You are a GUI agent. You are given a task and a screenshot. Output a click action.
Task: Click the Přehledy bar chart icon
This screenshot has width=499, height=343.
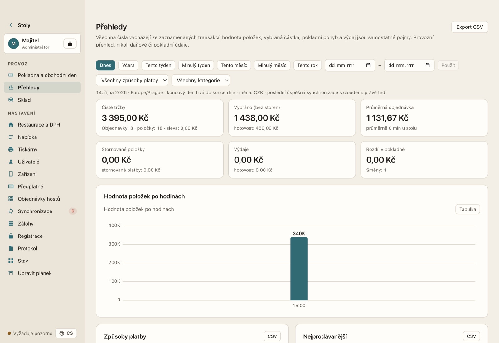pyautogui.click(x=11, y=87)
